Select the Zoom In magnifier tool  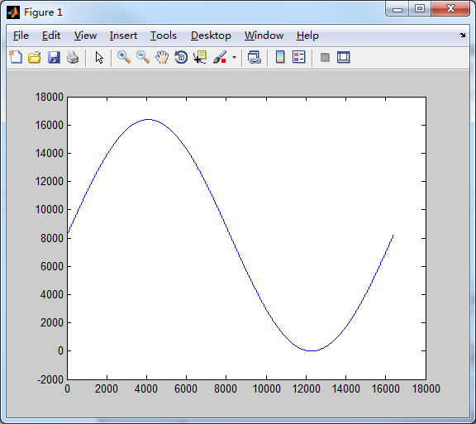[x=124, y=57]
